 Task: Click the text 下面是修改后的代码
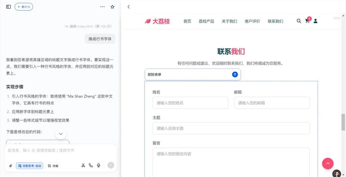24,132
